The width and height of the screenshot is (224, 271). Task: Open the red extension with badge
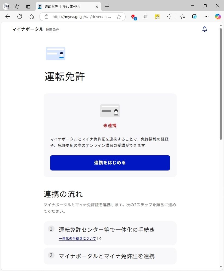tap(134, 17)
